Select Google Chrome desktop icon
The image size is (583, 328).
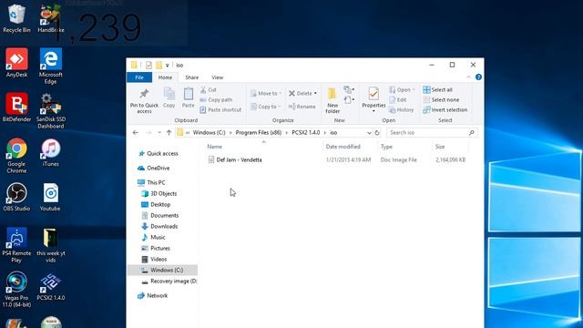pyautogui.click(x=16, y=156)
